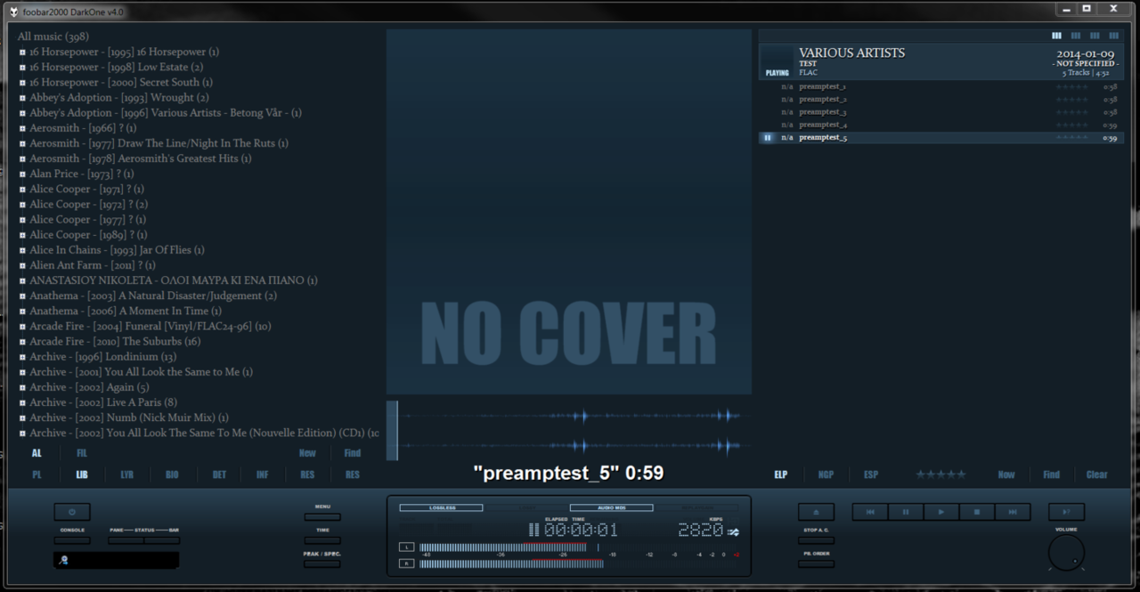Set rating with the five stars beside ESP

(x=941, y=475)
